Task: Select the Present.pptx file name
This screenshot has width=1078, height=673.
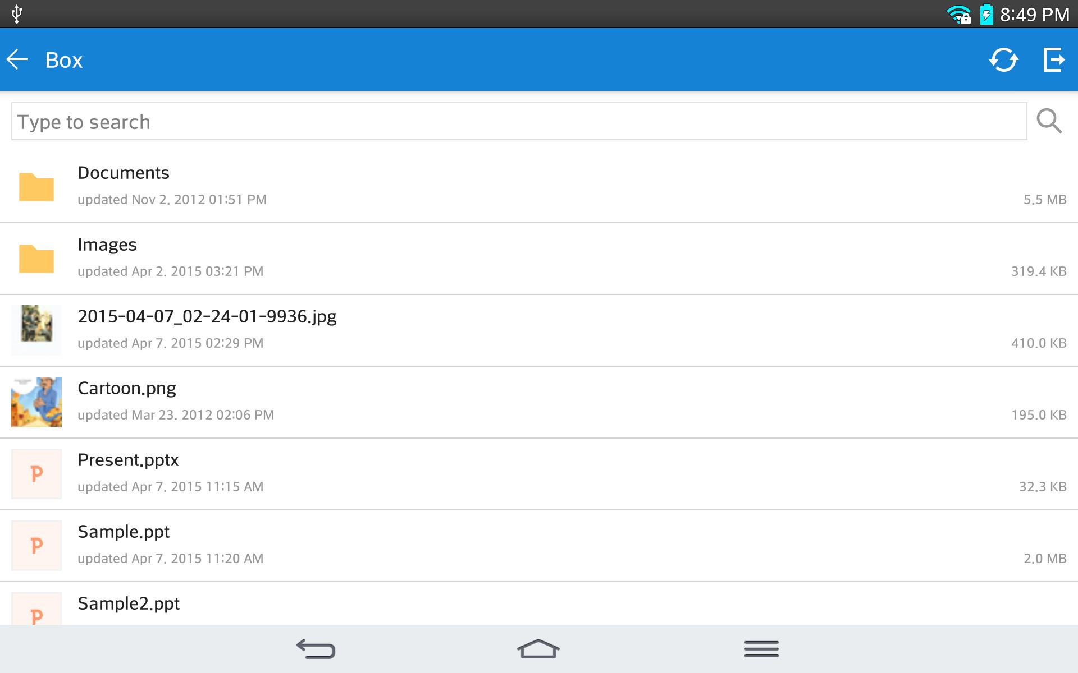Action: (128, 460)
